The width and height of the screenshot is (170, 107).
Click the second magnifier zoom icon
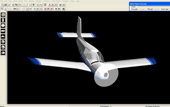(41, 5)
